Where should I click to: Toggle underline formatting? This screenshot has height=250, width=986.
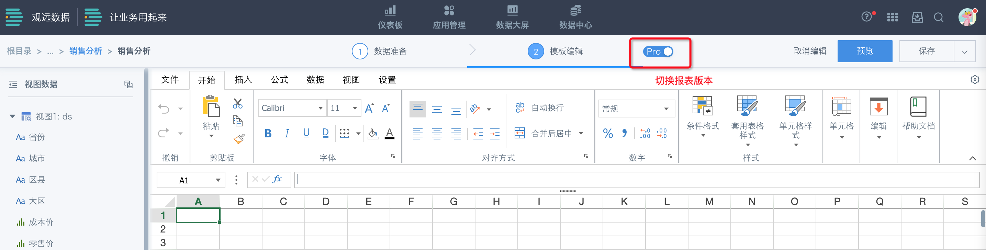tap(306, 133)
